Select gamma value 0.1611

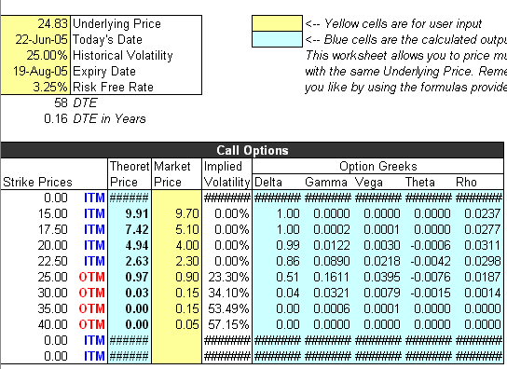[332, 277]
